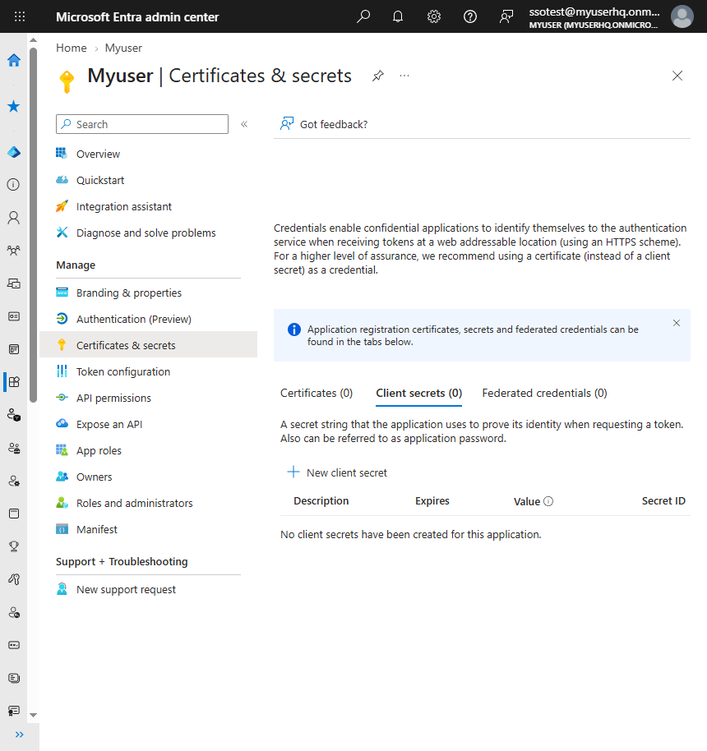Open the more options ellipsis beside title
This screenshot has height=751, width=707.
point(404,76)
